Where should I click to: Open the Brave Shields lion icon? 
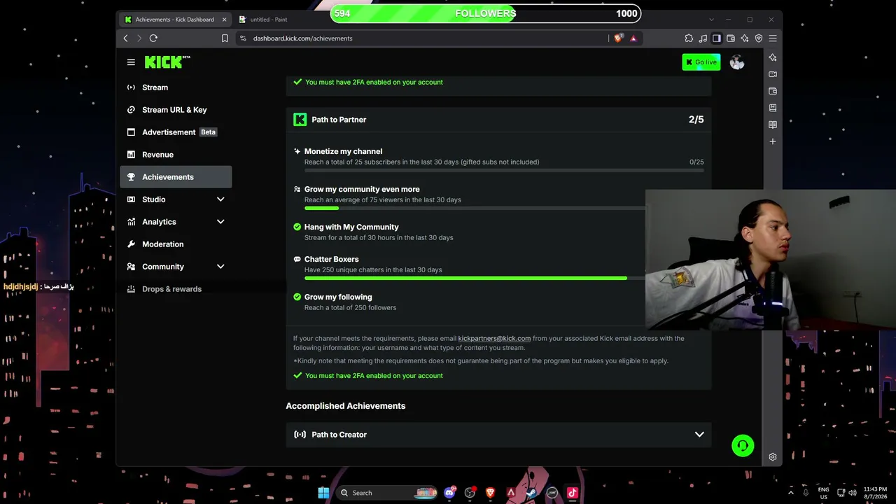pos(618,38)
